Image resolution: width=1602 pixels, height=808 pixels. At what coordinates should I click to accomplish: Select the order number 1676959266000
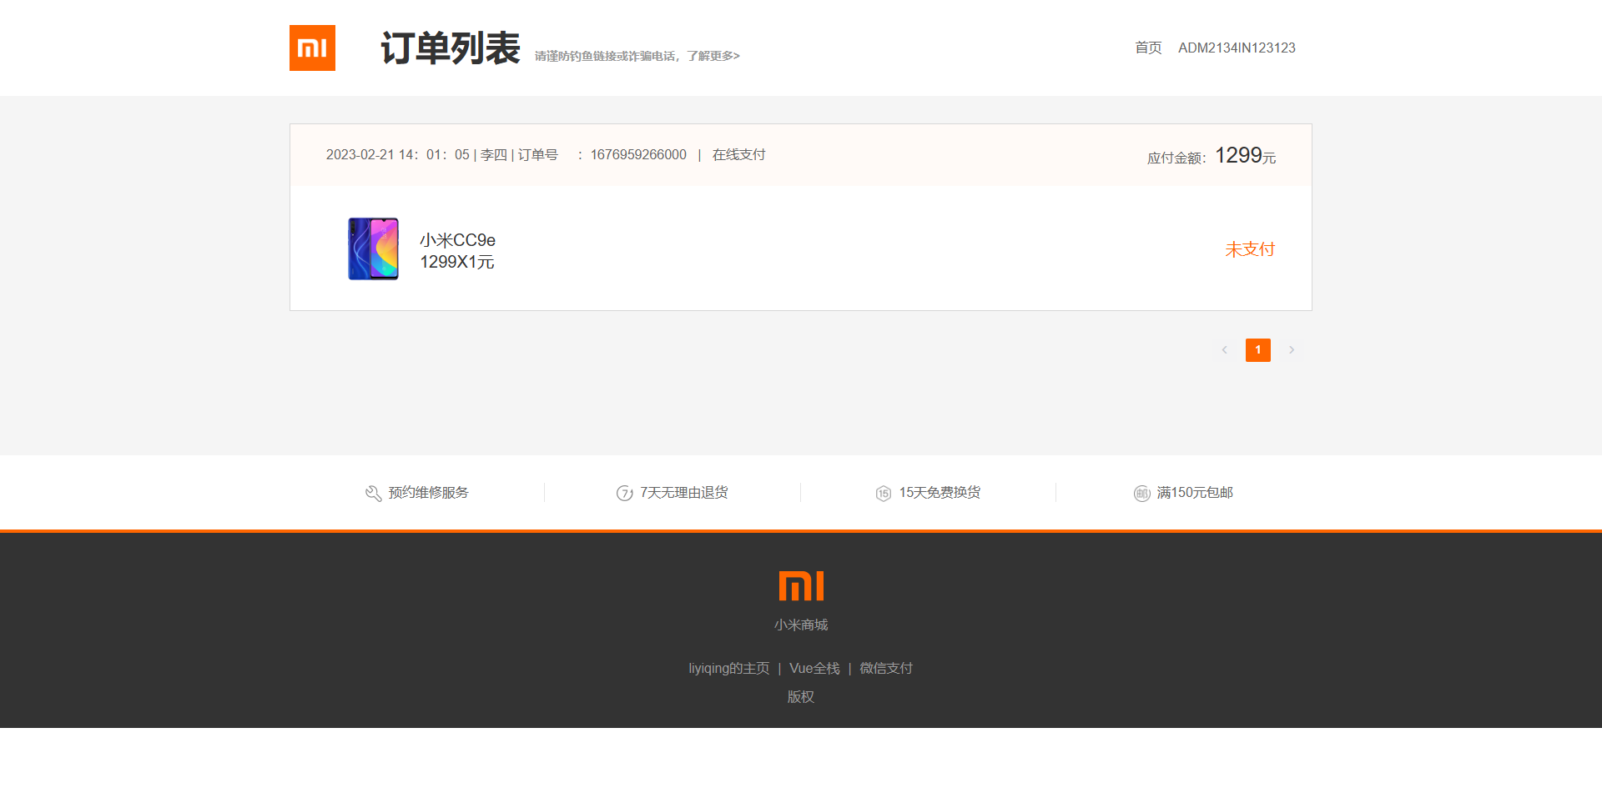[637, 154]
